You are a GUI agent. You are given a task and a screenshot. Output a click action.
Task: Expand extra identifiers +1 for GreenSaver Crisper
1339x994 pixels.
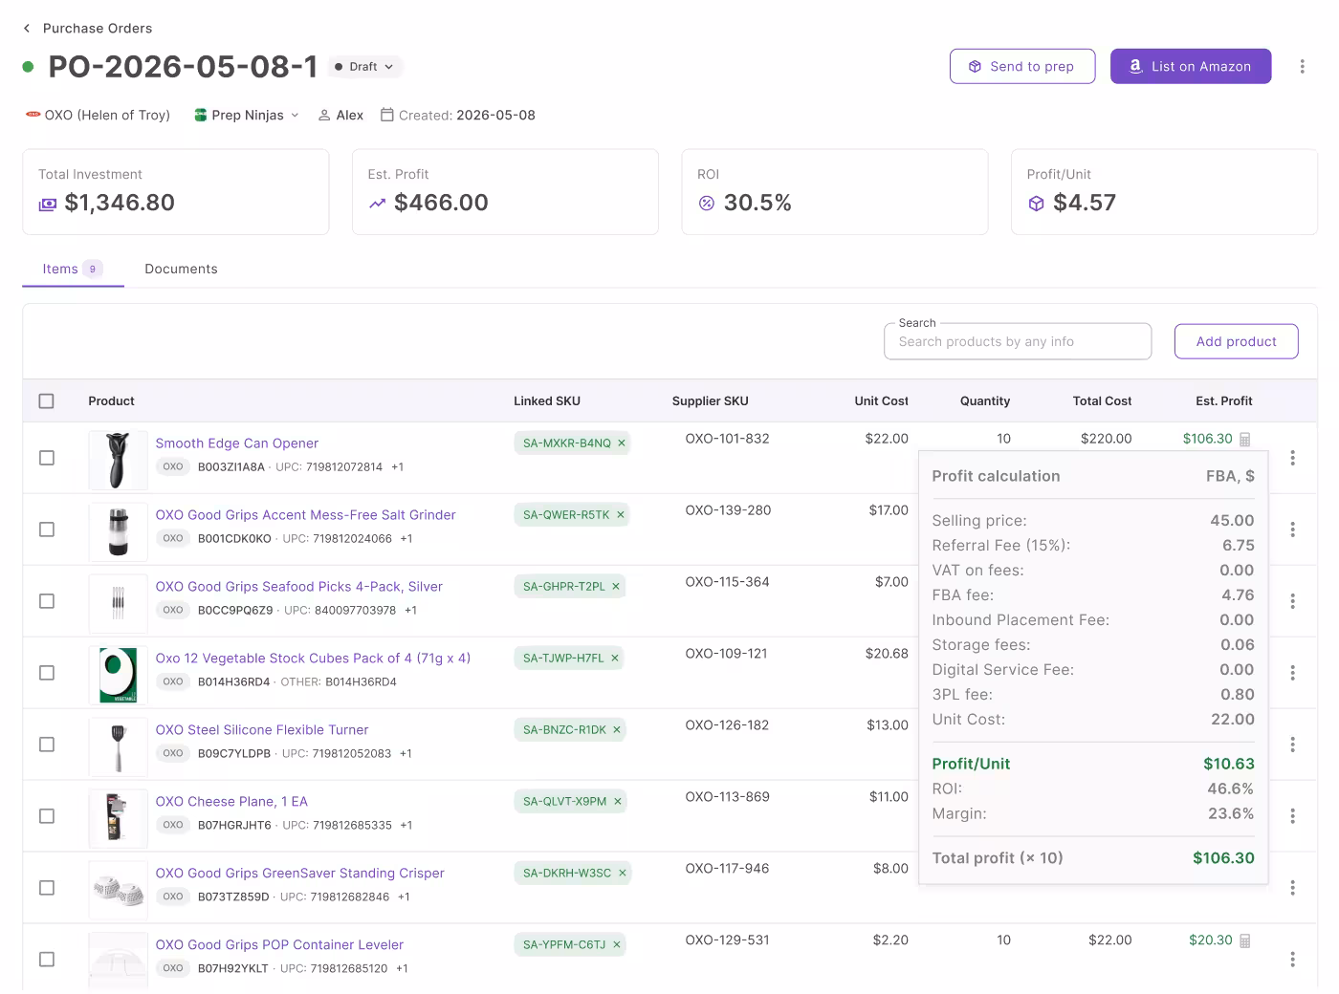[404, 897]
